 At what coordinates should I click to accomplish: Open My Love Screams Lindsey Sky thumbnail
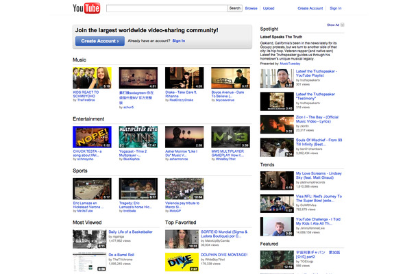[x=277, y=180]
